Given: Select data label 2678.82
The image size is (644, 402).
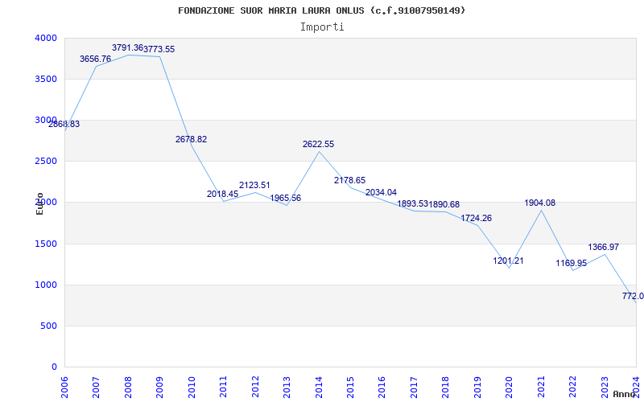Looking at the screenshot, I should point(191,139).
